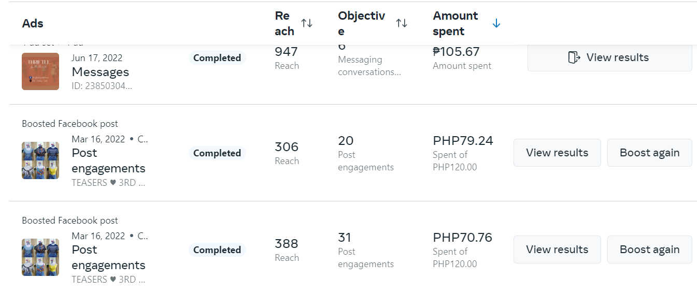
Task: Toggle the blue Amount spent sort arrow
Action: pyautogui.click(x=496, y=23)
